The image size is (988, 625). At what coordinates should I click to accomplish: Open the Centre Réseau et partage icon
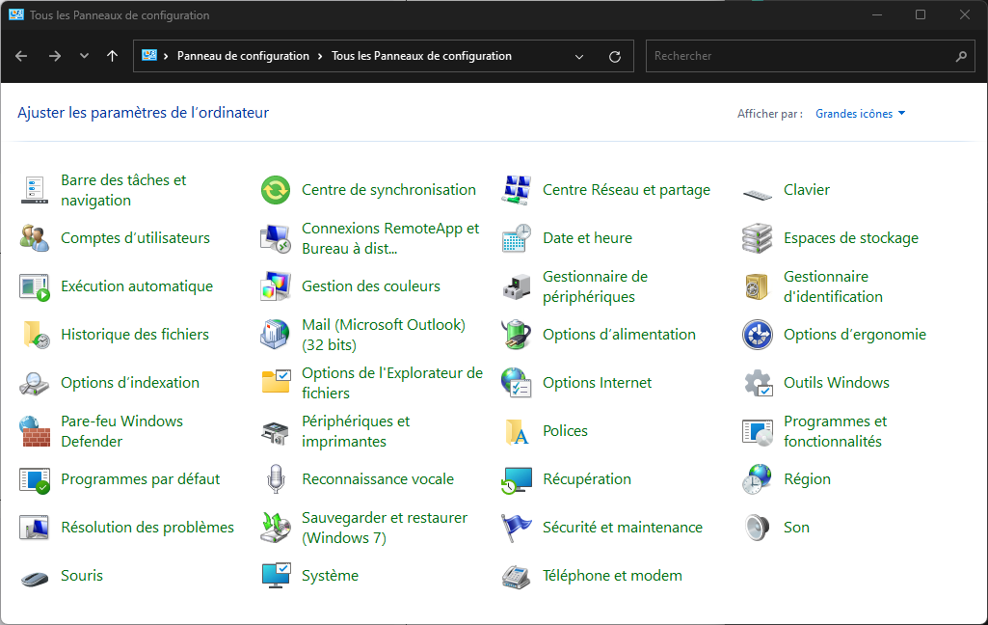pyautogui.click(x=516, y=190)
